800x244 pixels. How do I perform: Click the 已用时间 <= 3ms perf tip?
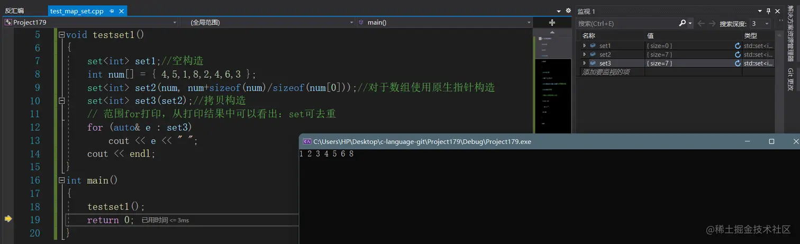(165, 220)
